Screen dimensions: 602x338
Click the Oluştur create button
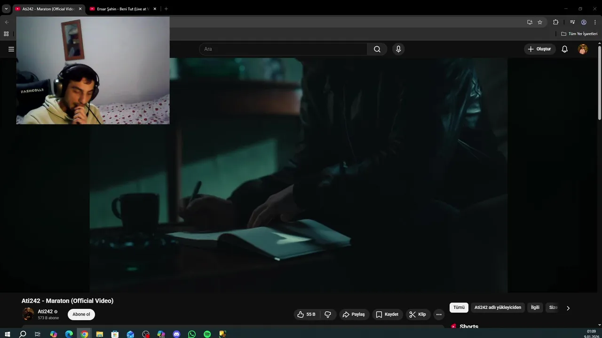click(x=540, y=49)
